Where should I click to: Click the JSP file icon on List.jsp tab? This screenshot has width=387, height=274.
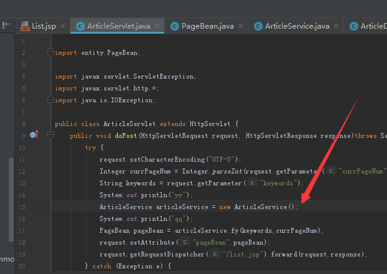coord(25,26)
